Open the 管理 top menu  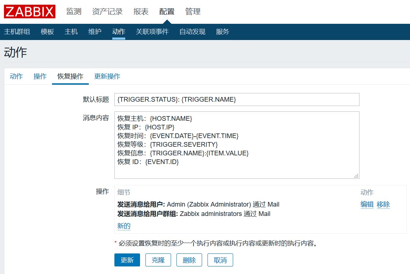pyautogui.click(x=193, y=12)
